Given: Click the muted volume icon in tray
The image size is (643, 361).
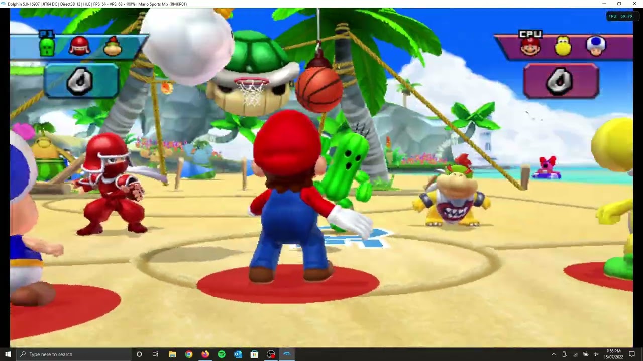Looking at the screenshot, I should click(x=596, y=354).
